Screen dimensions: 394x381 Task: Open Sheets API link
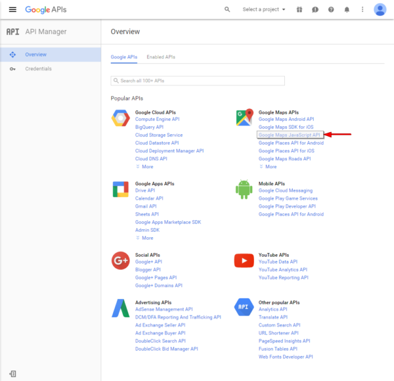(147, 214)
